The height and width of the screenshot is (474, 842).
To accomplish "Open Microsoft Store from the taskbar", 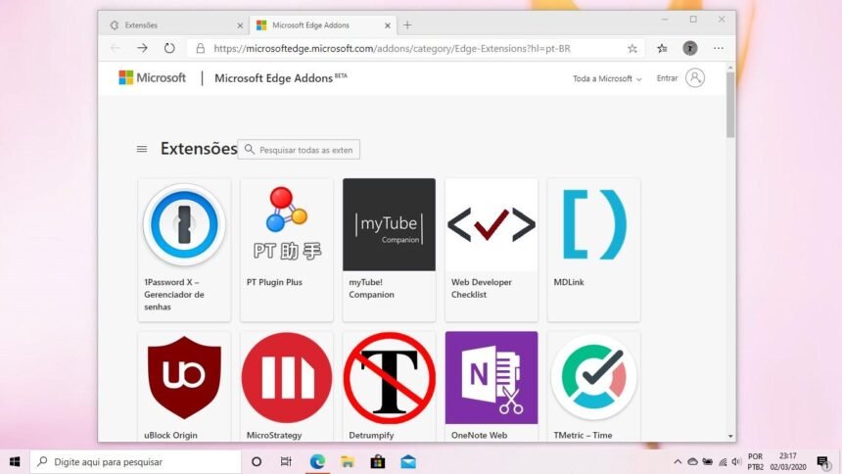I will [378, 461].
